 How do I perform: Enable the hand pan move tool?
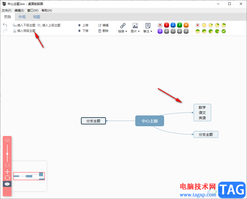7,172
